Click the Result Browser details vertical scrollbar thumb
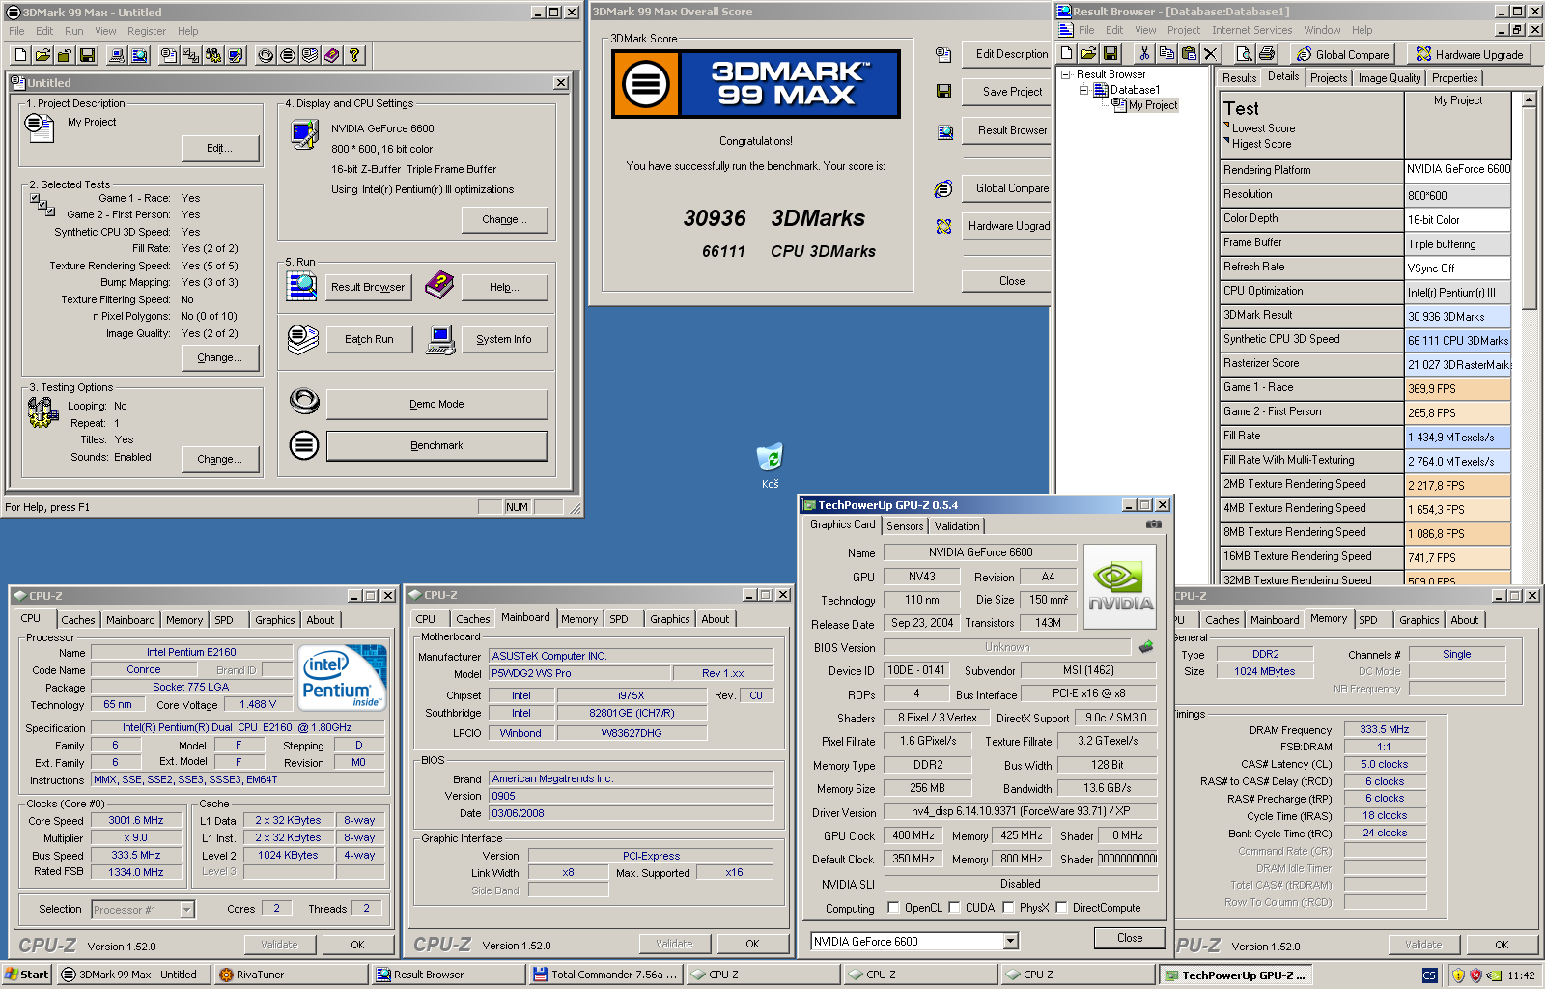Screen dimensions: 1545x989 click(x=1529, y=209)
